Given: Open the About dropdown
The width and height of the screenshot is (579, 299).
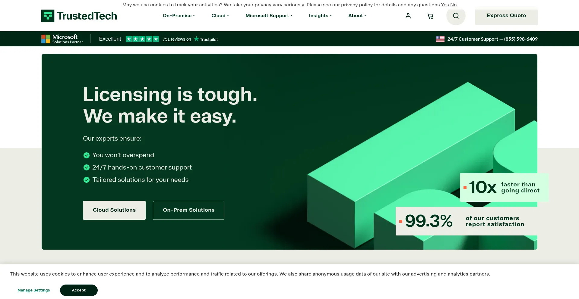Looking at the screenshot, I should click(x=357, y=16).
